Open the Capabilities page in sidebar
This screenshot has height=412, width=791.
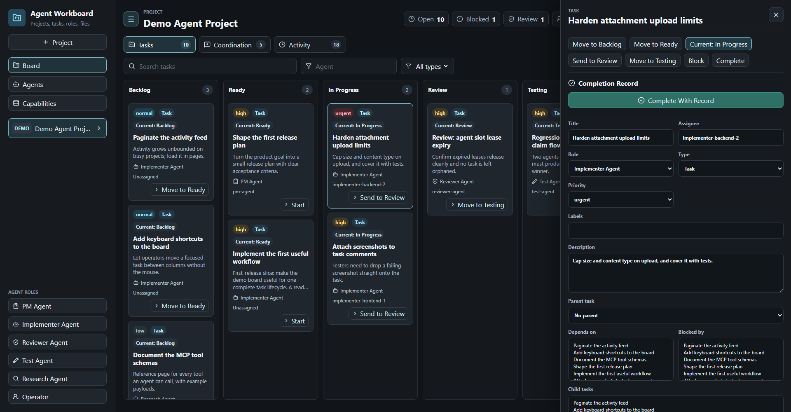57,103
